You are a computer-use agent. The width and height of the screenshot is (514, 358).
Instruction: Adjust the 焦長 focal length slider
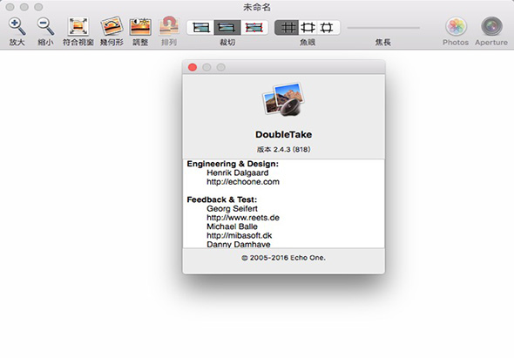click(383, 28)
